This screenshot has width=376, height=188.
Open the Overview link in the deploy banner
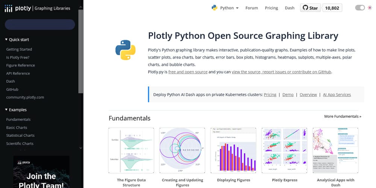pos(308,95)
